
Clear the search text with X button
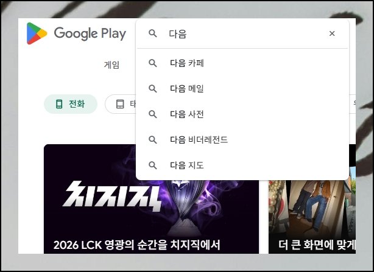(x=332, y=33)
